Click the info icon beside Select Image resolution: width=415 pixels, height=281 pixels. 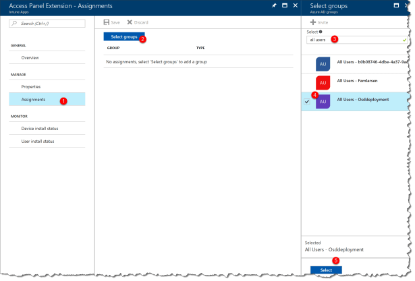coord(321,32)
